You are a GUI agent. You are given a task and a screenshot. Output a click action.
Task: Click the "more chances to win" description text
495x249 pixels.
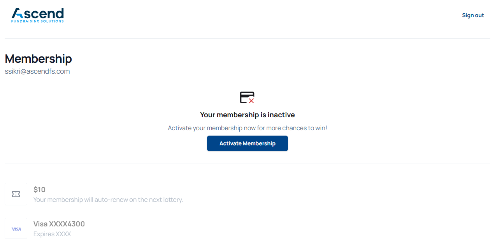pyautogui.click(x=247, y=128)
